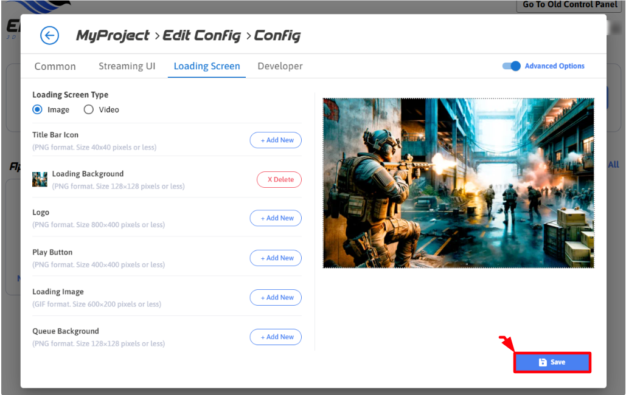This screenshot has height=395, width=626.
Task: Click the Loading Background thumbnail icon
Action: [x=40, y=179]
